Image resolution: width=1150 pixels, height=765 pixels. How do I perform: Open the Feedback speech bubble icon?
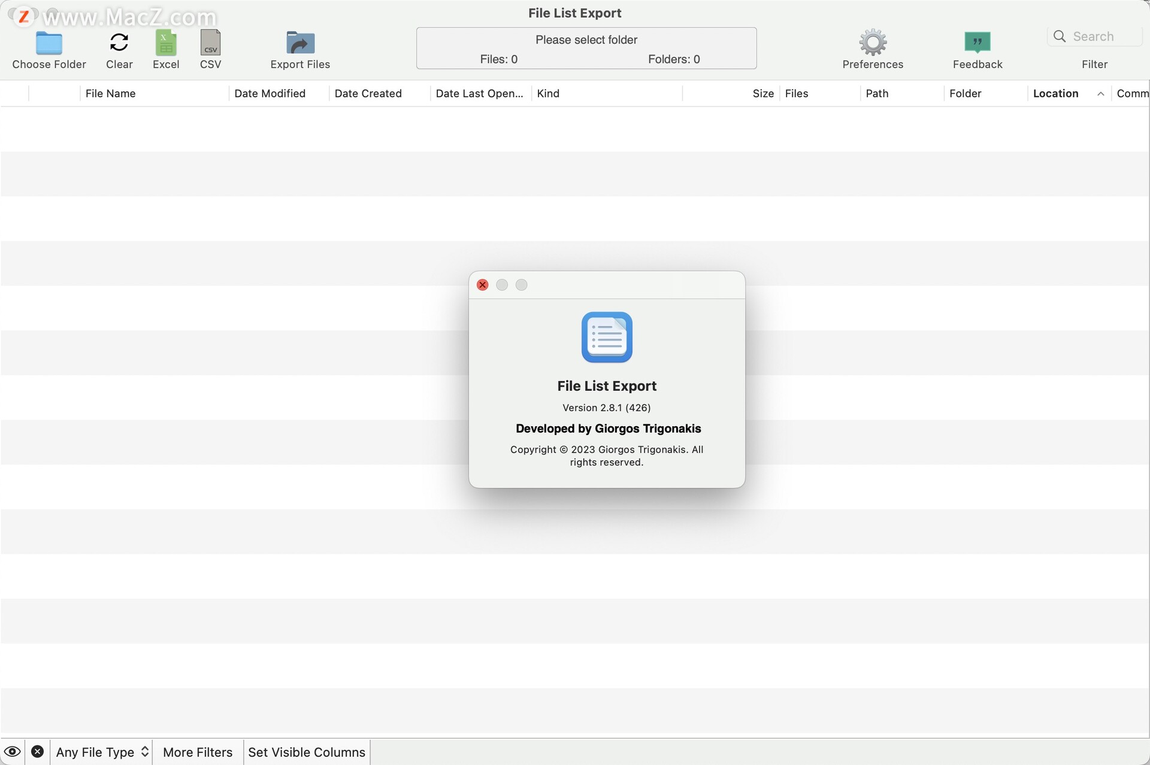(977, 42)
